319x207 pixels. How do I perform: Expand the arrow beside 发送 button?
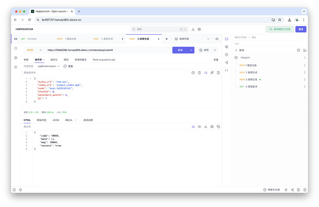point(191,50)
